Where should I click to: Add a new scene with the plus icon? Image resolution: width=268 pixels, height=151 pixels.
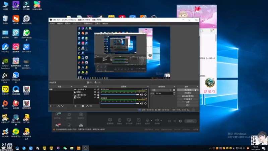point(51,106)
